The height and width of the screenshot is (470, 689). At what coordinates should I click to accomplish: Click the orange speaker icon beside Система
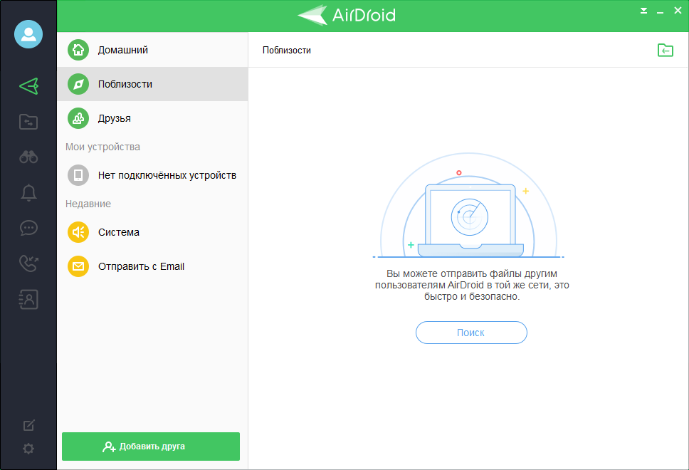tap(78, 232)
